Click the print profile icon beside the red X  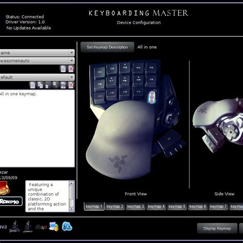pos(63,85)
